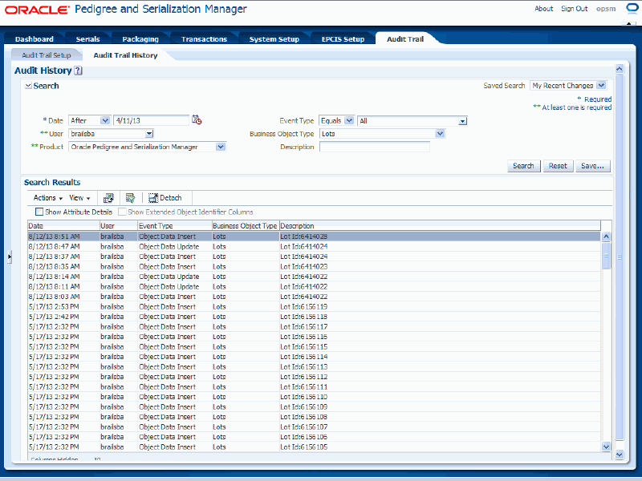Click Show Extended Object Identifier Columns checkbox
Screen dimensions: 642x481
click(x=122, y=212)
